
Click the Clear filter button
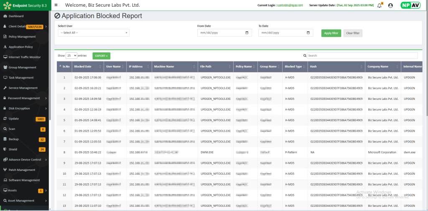coord(353,33)
